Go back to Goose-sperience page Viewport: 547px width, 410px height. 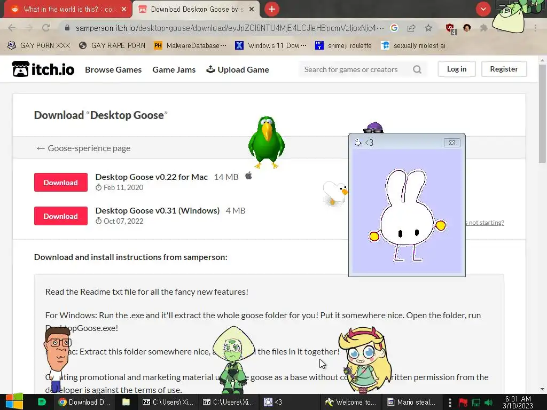83,148
